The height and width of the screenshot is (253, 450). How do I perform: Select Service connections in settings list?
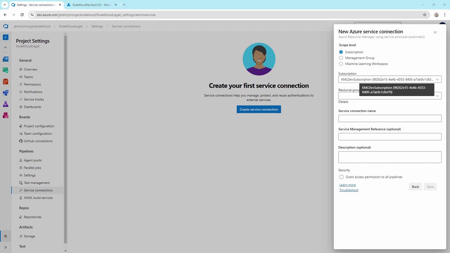[38, 190]
